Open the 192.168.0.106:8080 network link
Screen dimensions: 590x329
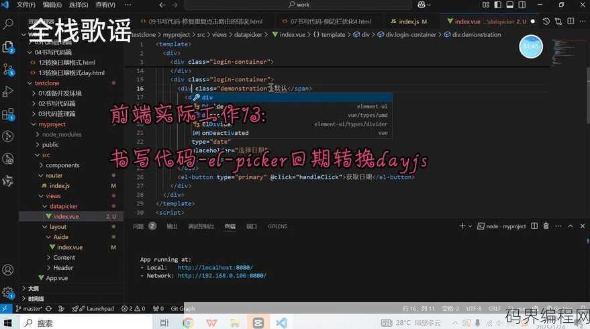coord(222,276)
